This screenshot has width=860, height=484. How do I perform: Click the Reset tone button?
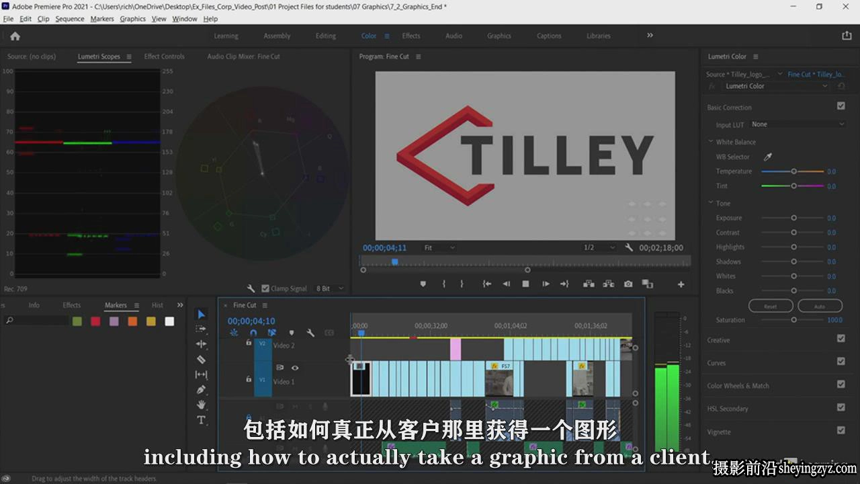tap(771, 306)
